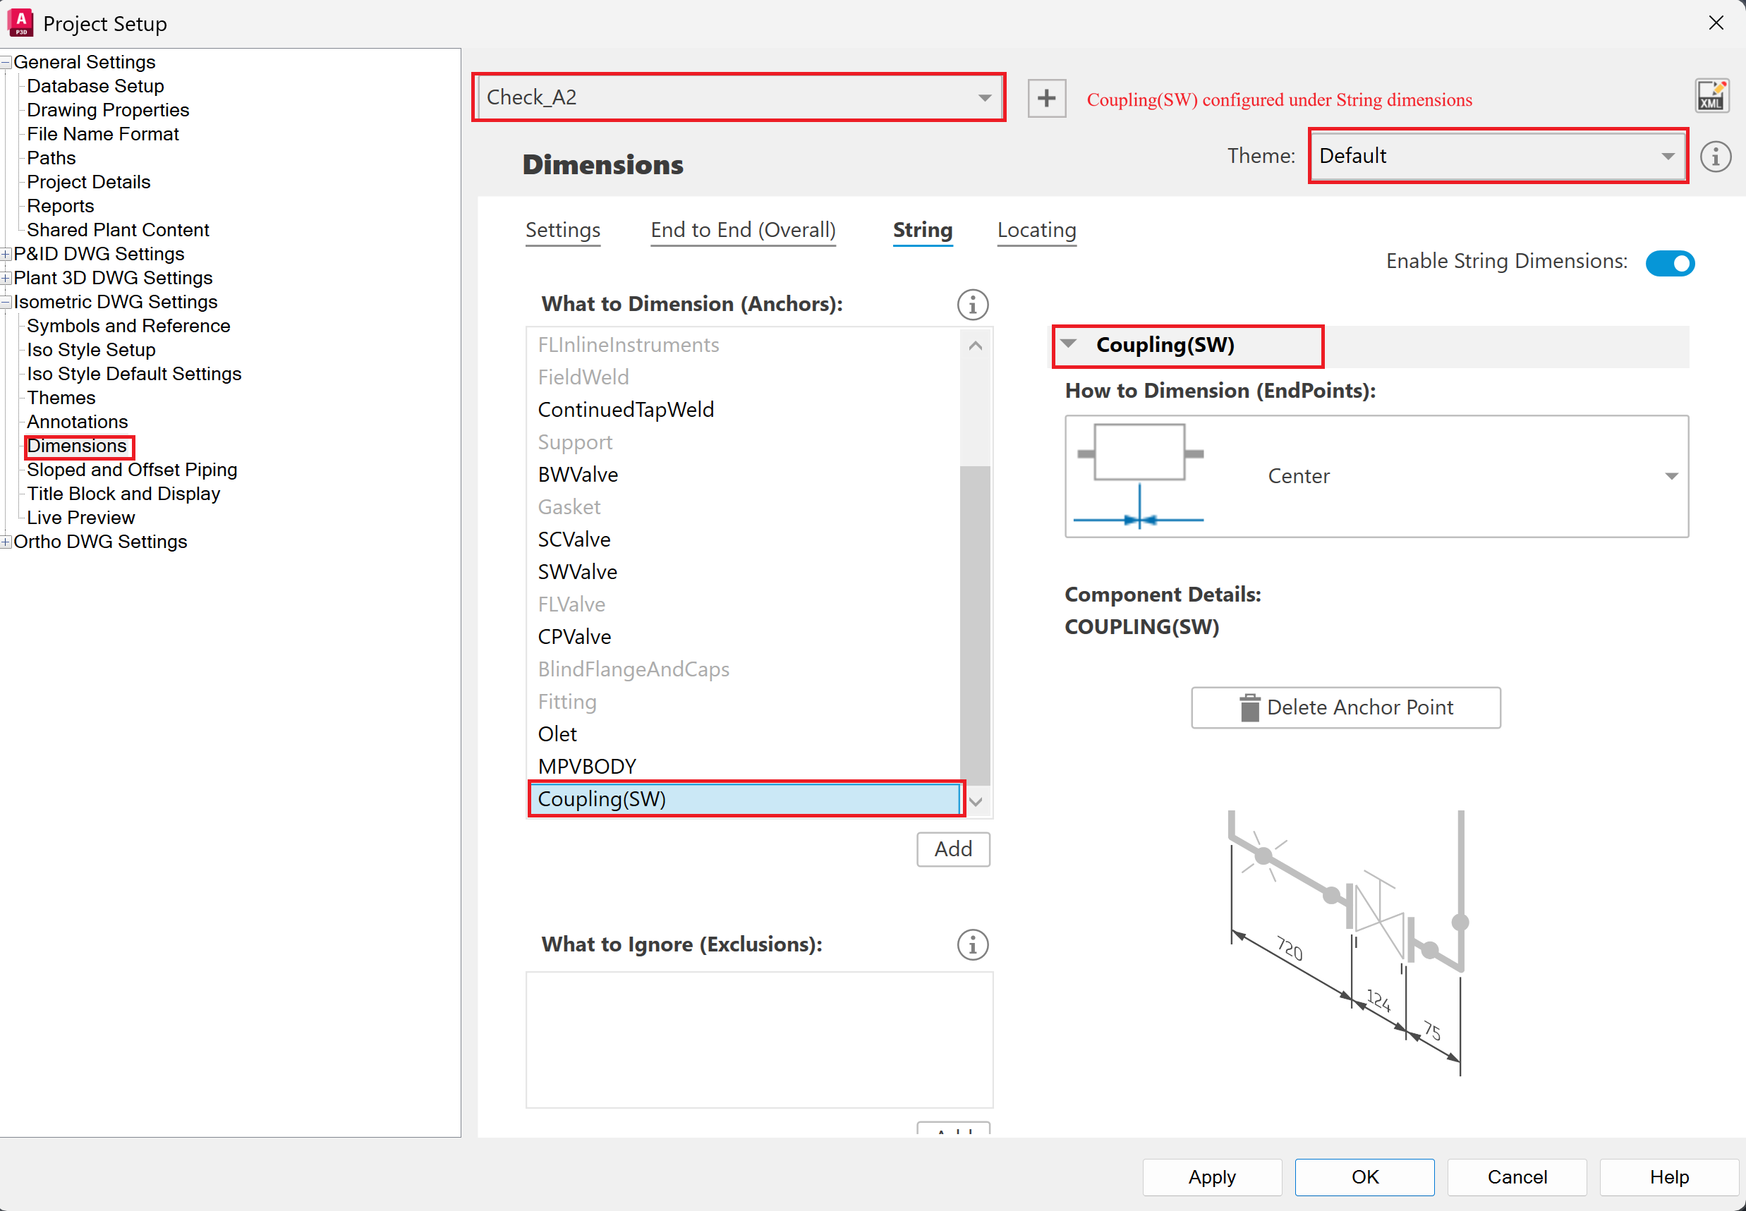Viewport: 1746px width, 1211px height.
Task: Open Themes in the settings tree
Action: pos(61,398)
